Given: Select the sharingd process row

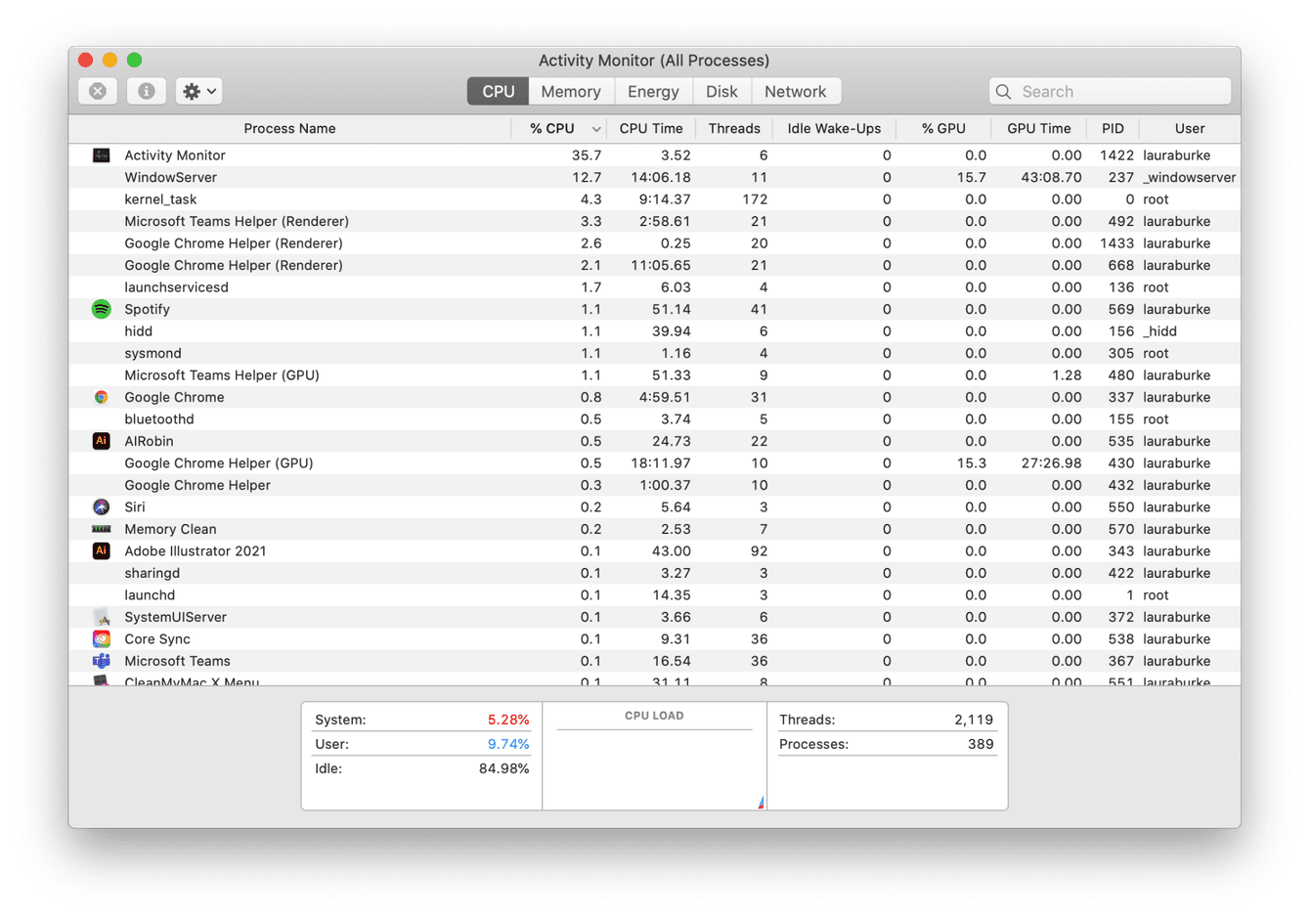Looking at the screenshot, I should [x=654, y=574].
